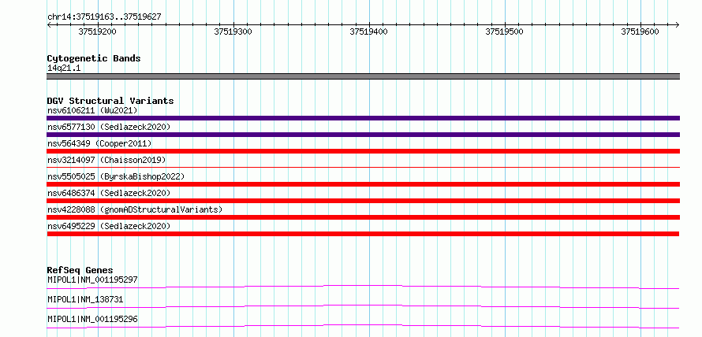Click the magenta line for MIPOL1|NM_001195297

click(x=363, y=287)
